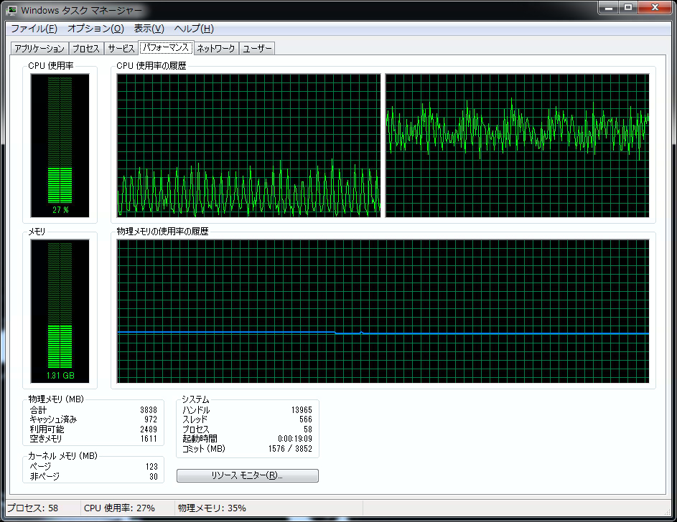Click the コミット value 1576 / 3852
The height and width of the screenshot is (522, 677).
point(290,449)
